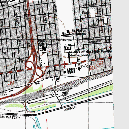Screen dimensions: 129x129
Task: Click the SELMA street label
Action: (x=93, y=25)
